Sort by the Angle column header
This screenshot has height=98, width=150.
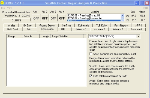pyautogui.click(x=45, y=36)
